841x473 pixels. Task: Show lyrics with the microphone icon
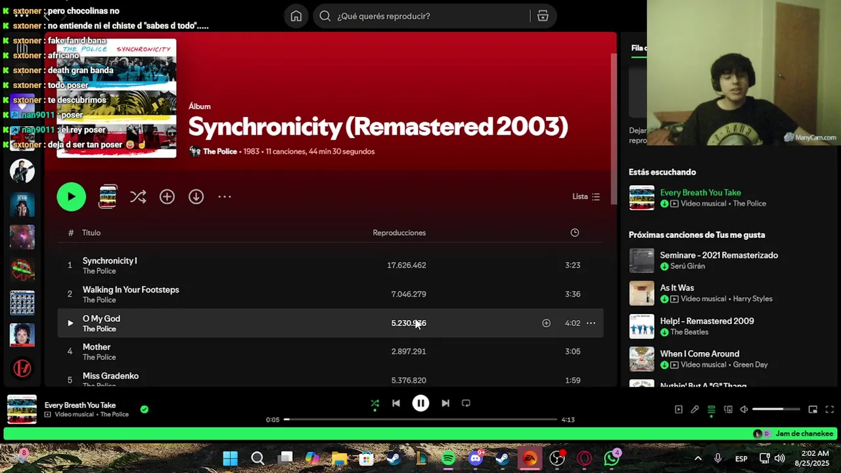[694, 409]
